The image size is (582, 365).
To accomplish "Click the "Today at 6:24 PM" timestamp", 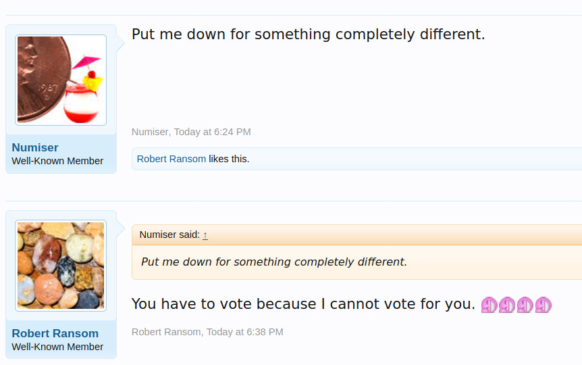I will pyautogui.click(x=212, y=132).
